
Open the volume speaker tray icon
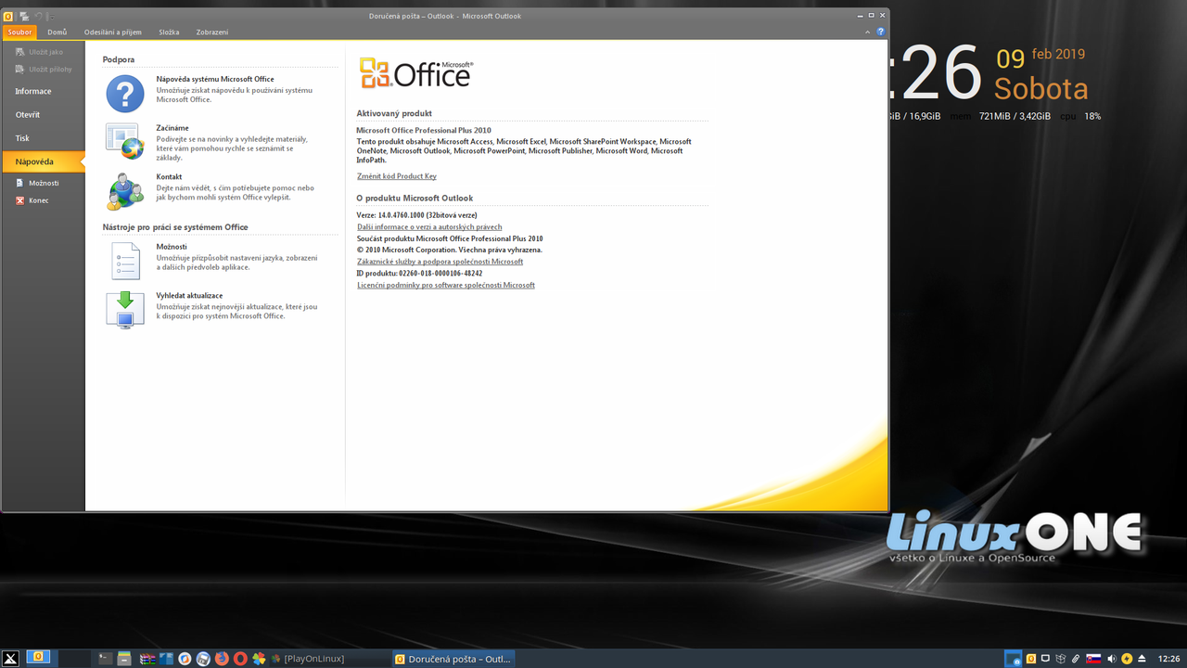click(1112, 659)
